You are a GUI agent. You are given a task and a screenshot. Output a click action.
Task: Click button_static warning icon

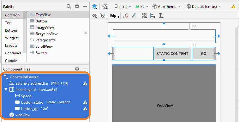click(x=85, y=102)
